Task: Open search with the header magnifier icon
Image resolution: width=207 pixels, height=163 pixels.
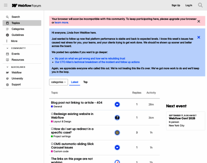Action: 200,5
